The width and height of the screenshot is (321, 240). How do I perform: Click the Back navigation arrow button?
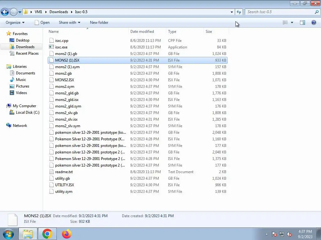click(x=5, y=12)
